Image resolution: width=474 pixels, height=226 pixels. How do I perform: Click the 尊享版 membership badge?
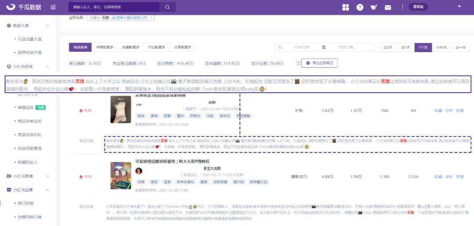point(418,7)
